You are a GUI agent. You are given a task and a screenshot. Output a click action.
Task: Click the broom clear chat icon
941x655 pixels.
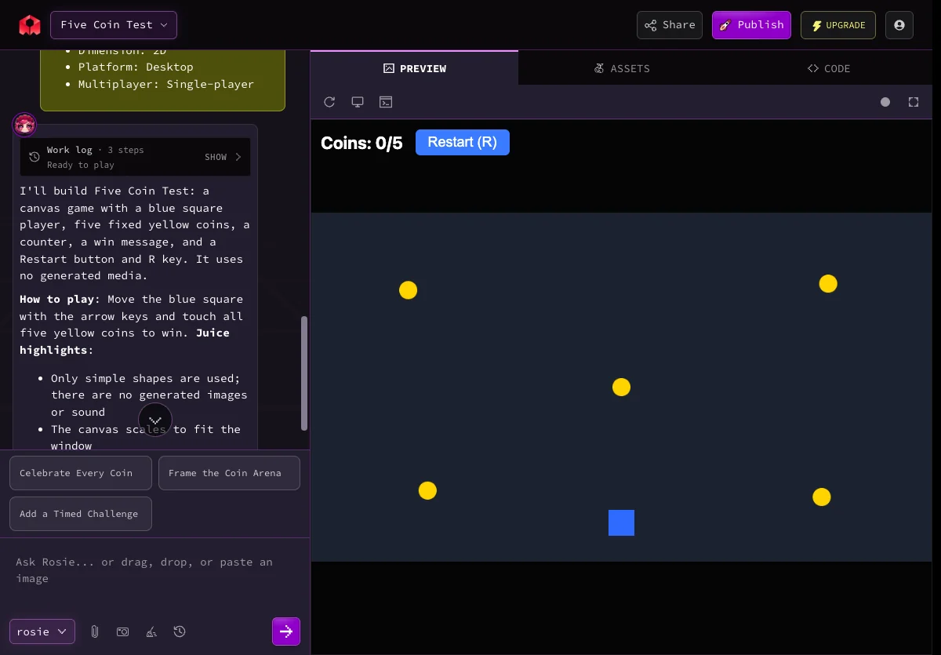coord(151,631)
